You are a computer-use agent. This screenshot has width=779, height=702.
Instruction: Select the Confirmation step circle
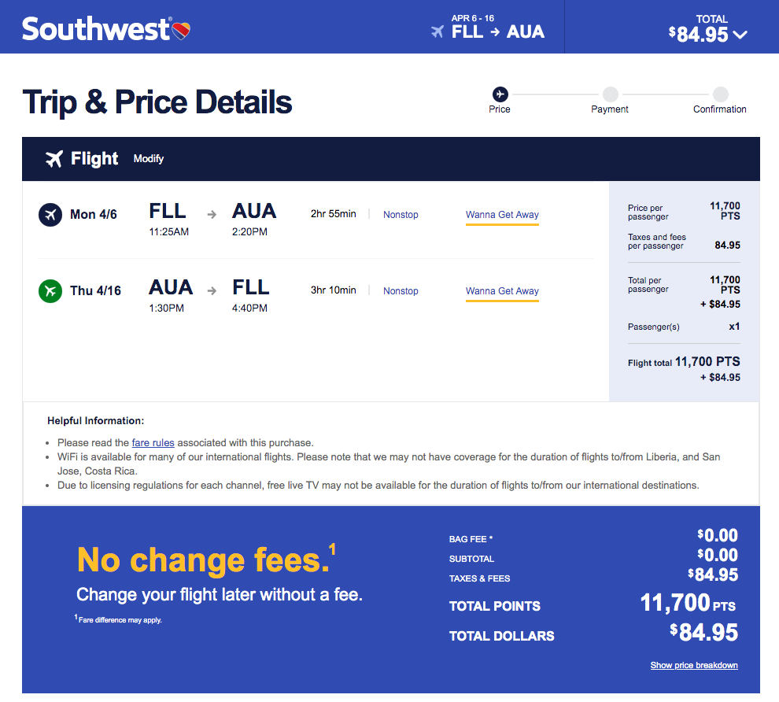720,94
